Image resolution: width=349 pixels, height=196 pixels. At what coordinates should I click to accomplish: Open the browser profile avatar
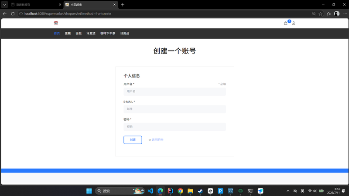coord(337,14)
